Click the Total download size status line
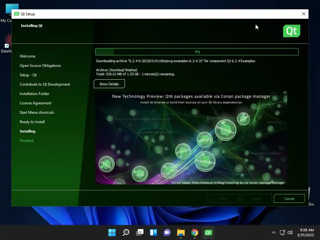The image size is (320, 240). point(136,74)
